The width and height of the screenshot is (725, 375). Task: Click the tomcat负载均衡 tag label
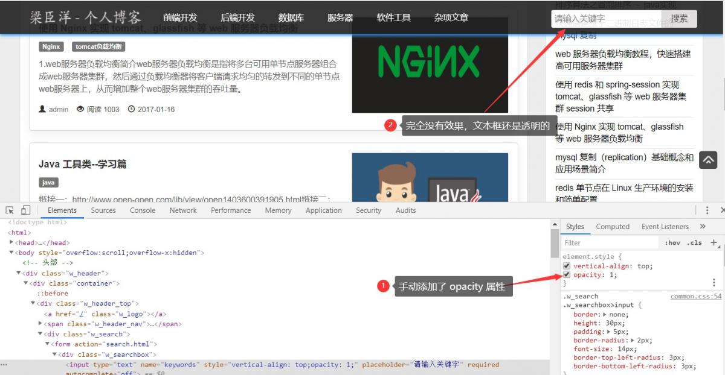[98, 46]
